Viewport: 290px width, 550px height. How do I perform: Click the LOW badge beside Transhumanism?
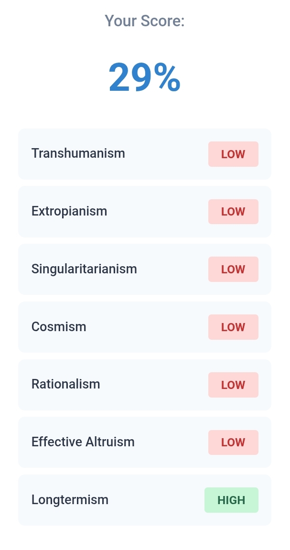click(x=233, y=154)
